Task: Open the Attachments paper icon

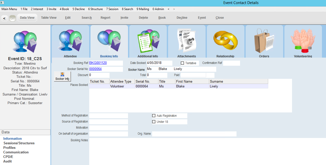Action: (187, 40)
